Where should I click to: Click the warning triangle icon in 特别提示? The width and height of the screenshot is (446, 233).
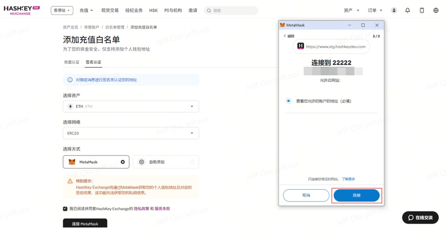70,181
